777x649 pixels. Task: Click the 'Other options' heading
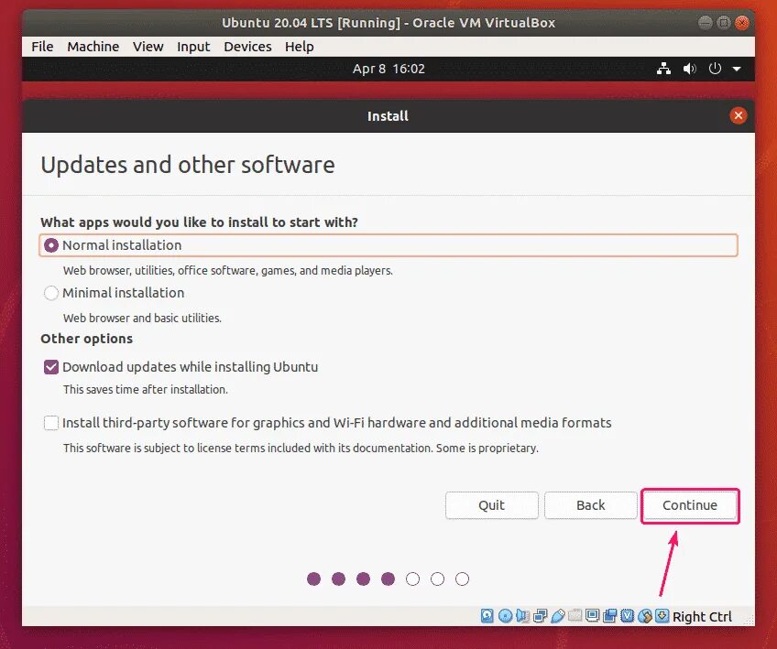point(87,339)
